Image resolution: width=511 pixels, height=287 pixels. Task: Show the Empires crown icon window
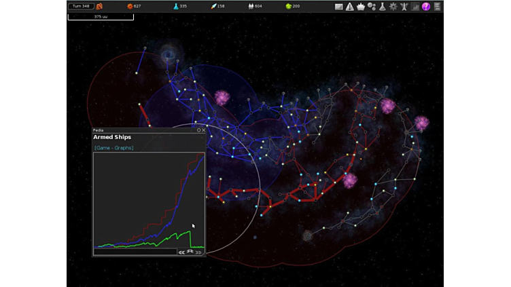360,7
